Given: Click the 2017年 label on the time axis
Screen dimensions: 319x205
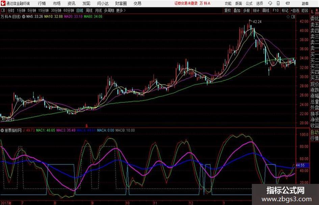Looking at the screenshot, I should pos(6,203).
